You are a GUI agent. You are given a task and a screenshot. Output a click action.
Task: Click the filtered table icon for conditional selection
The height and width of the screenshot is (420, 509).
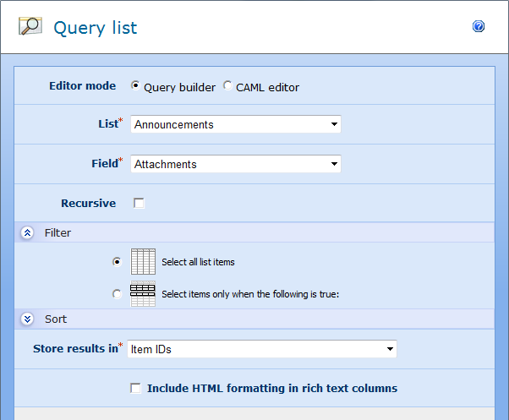143,293
